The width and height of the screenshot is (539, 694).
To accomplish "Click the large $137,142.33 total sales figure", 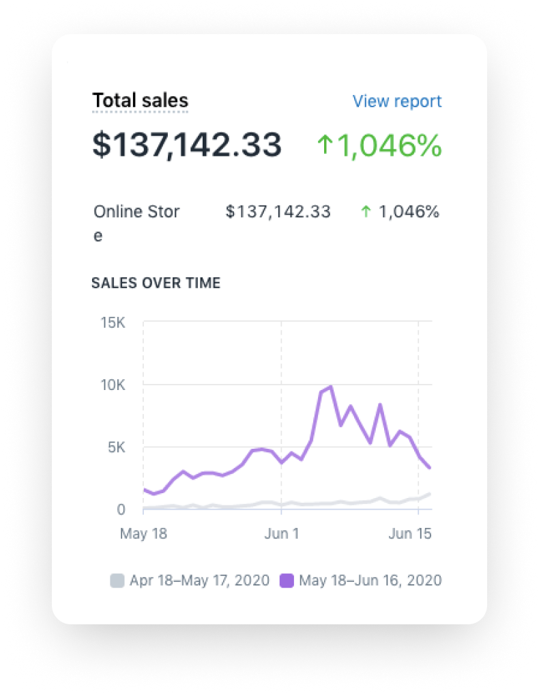I will (187, 145).
